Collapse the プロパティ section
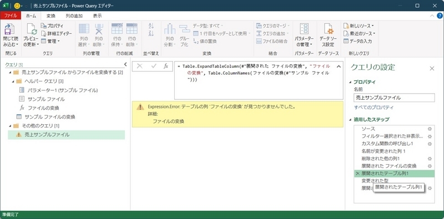The image size is (444, 219). [x=351, y=82]
